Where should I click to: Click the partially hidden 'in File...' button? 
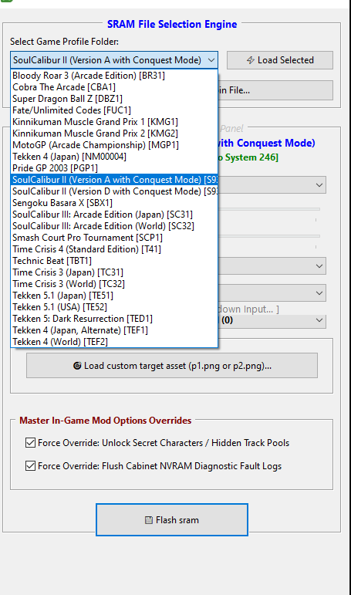point(275,90)
